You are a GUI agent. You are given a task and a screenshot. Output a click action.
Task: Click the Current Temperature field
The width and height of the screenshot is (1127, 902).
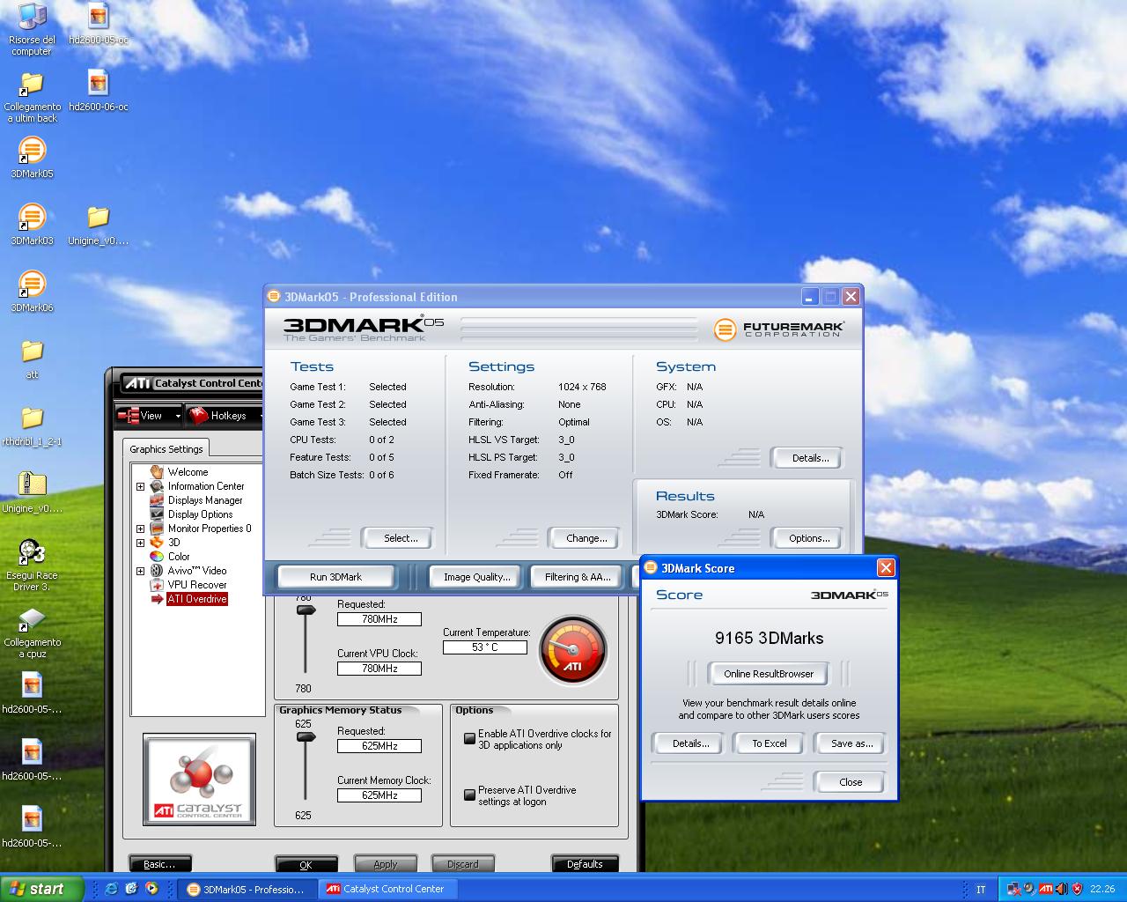pos(485,647)
